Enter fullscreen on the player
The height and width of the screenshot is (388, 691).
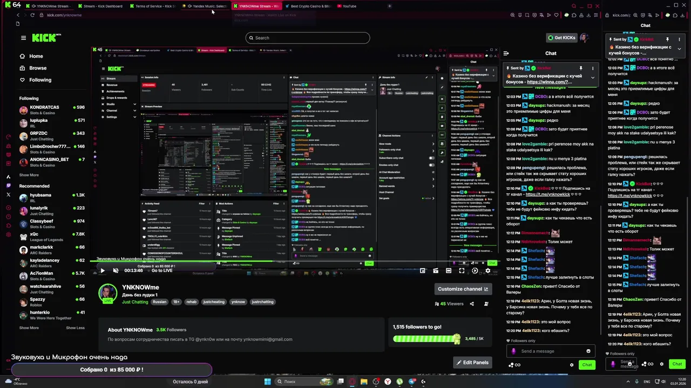[x=462, y=271]
